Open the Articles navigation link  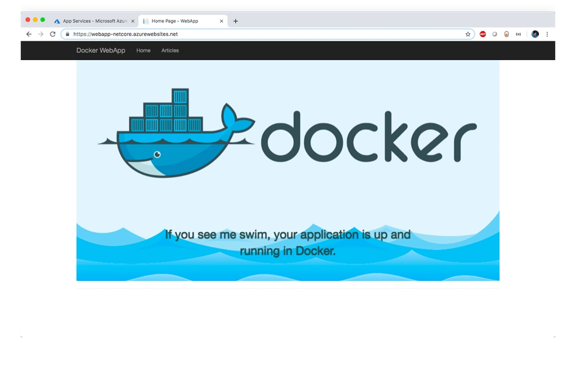click(170, 51)
